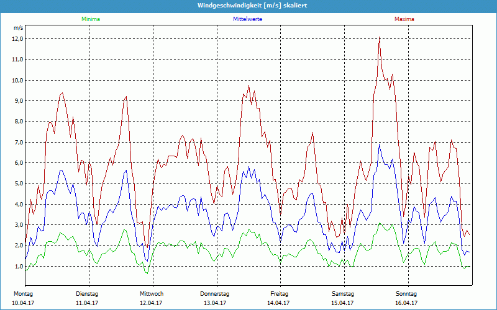Image resolution: width=497 pixels, height=310 pixels.
Task: Click the 3,0 y-axis value
Action: 19,225
